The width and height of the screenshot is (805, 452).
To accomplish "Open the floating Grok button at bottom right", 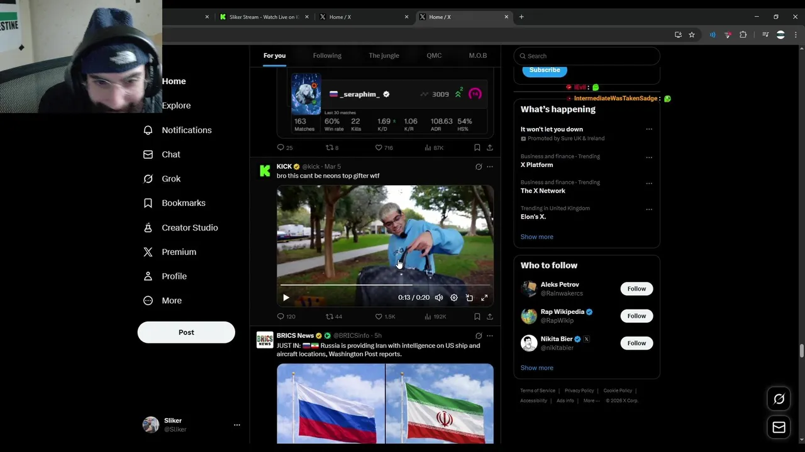I will (x=779, y=399).
